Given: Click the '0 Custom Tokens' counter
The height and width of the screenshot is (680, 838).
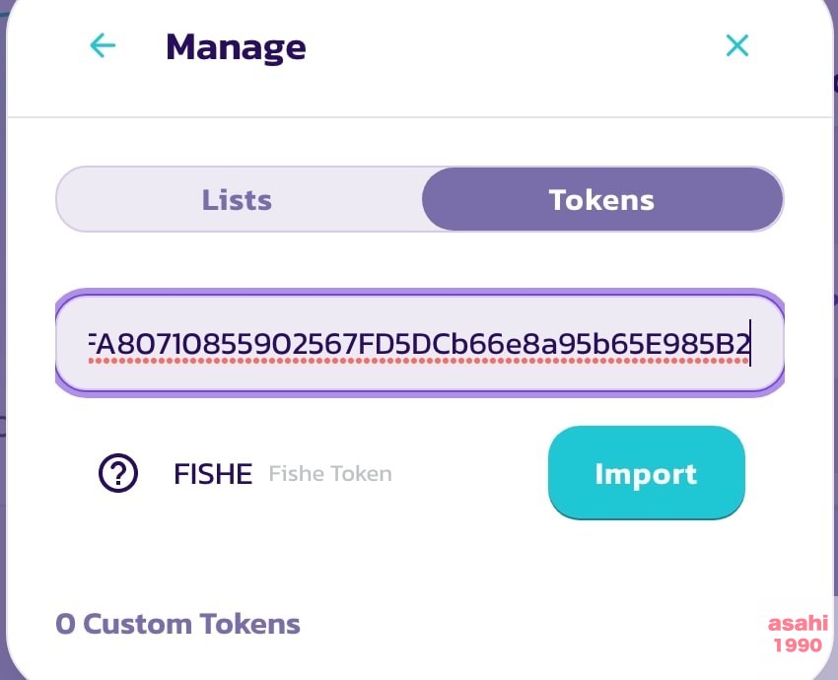Looking at the screenshot, I should [177, 624].
